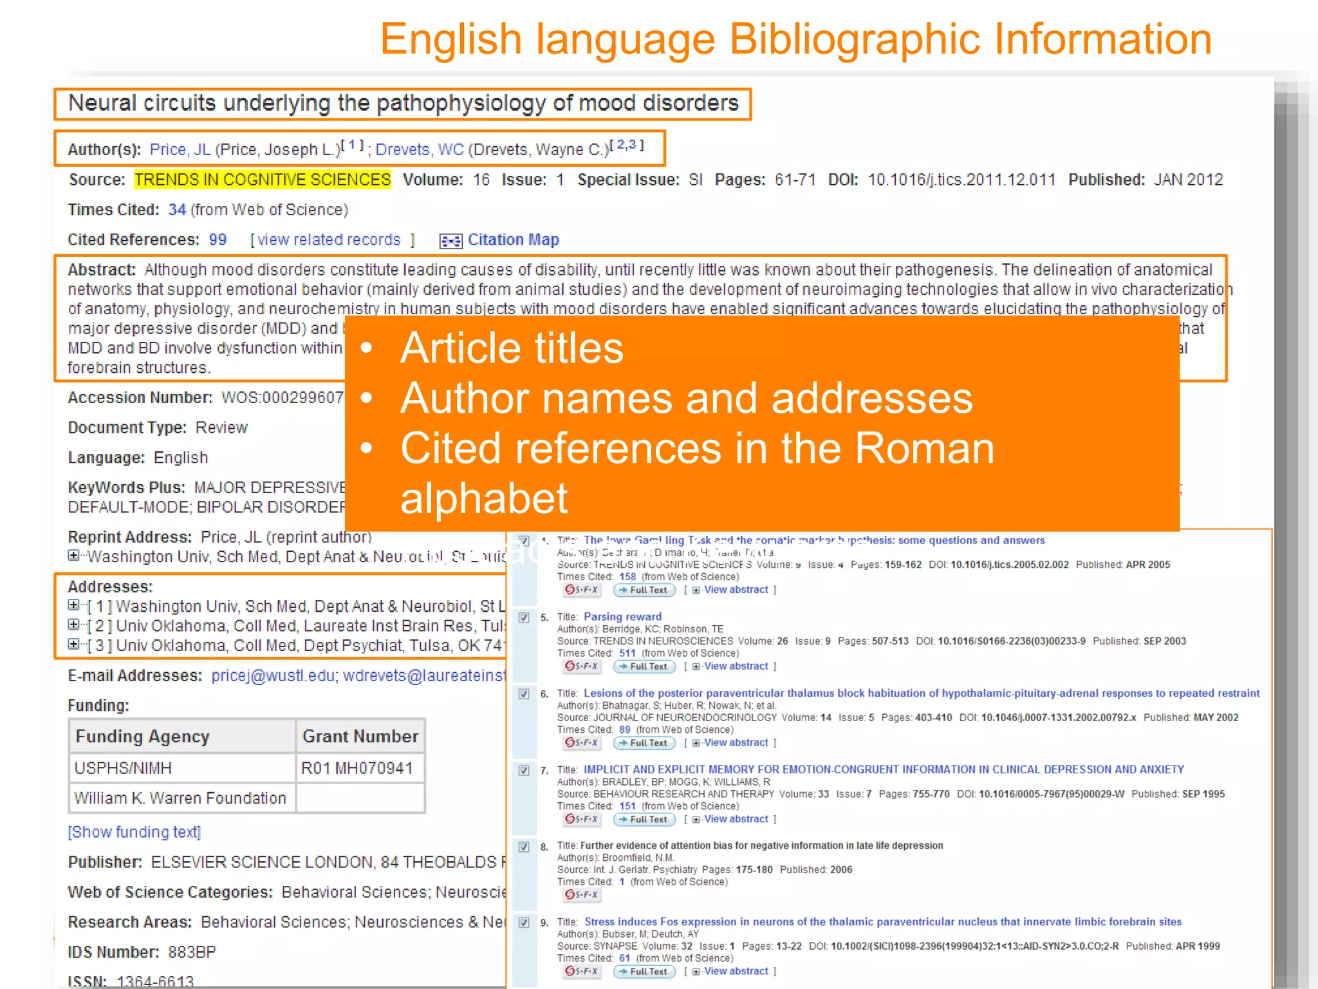The width and height of the screenshot is (1318, 989).
Task: Open Lesions of posterior paraventricular thalamus title
Action: [x=922, y=693]
